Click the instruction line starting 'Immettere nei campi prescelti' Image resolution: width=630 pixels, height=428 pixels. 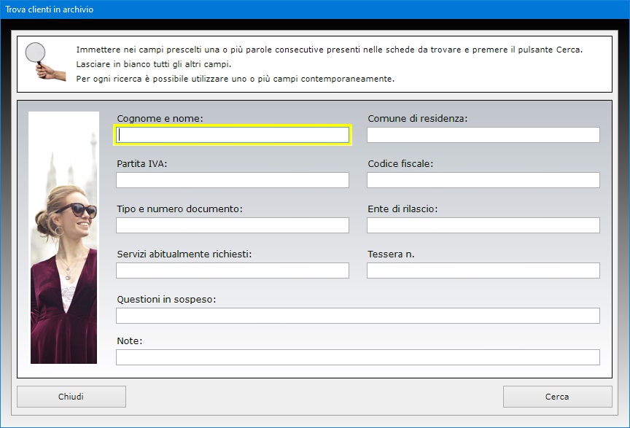(330, 50)
